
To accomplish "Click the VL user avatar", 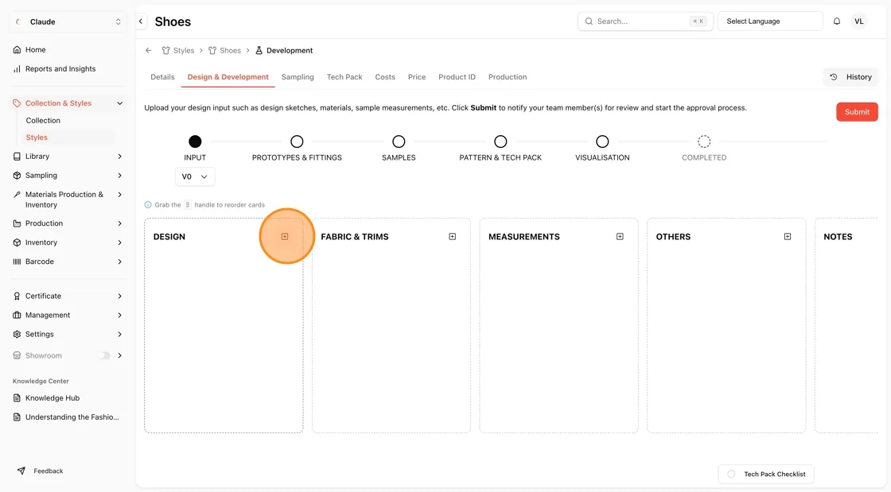I will click(858, 21).
